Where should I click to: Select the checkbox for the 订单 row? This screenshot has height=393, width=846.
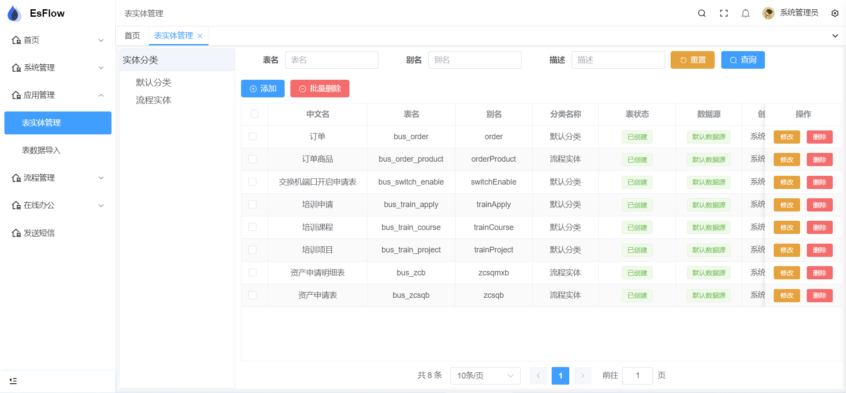pos(252,137)
